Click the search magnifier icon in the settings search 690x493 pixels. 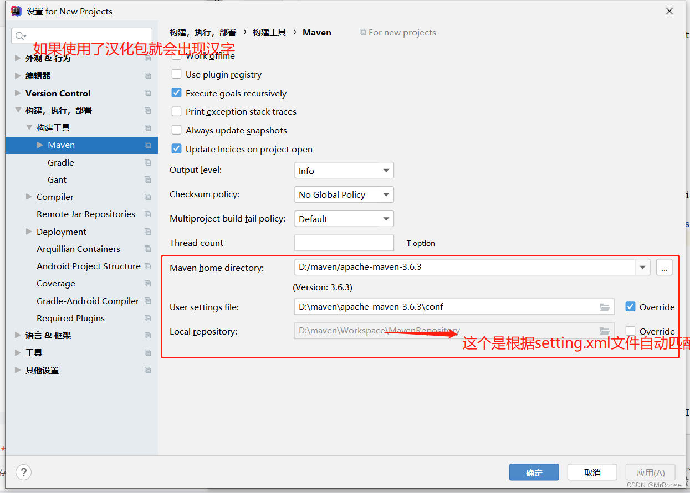click(x=21, y=36)
